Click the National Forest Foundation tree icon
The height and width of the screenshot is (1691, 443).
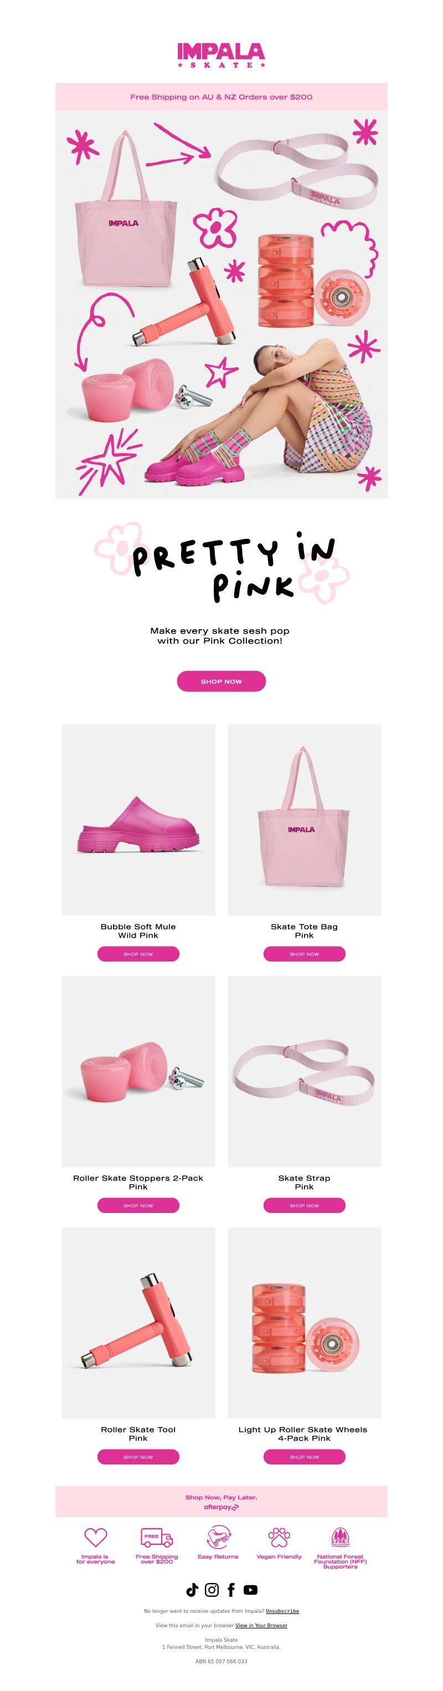[340, 1538]
